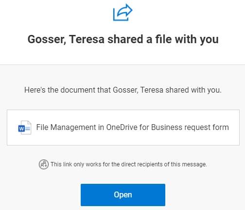Select the shared document card box
Image resolution: width=245 pixels, height=210 pixels.
pos(123,128)
